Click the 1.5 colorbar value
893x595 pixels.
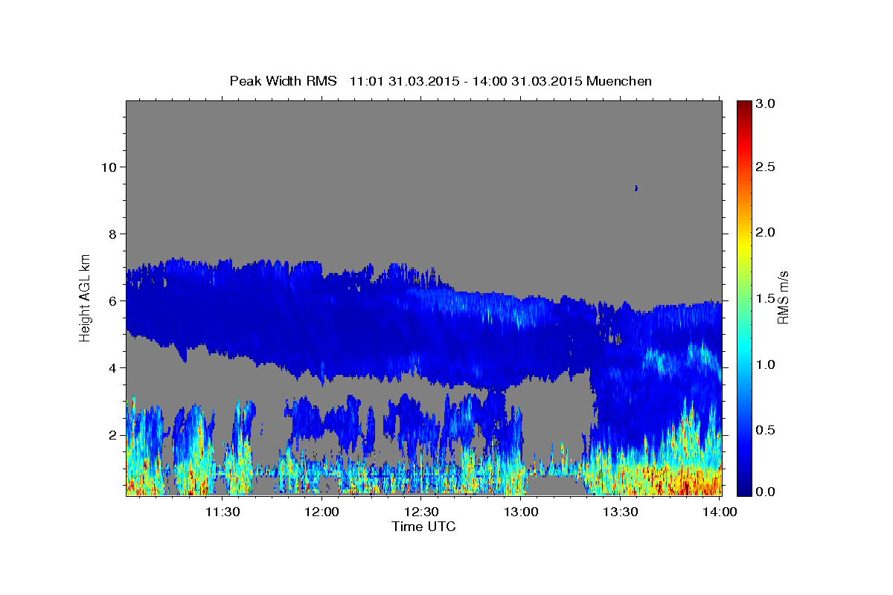click(x=766, y=298)
